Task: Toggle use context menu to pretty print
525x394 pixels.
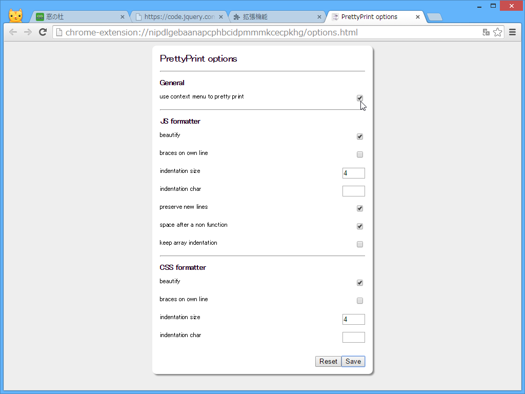Action: point(360,98)
